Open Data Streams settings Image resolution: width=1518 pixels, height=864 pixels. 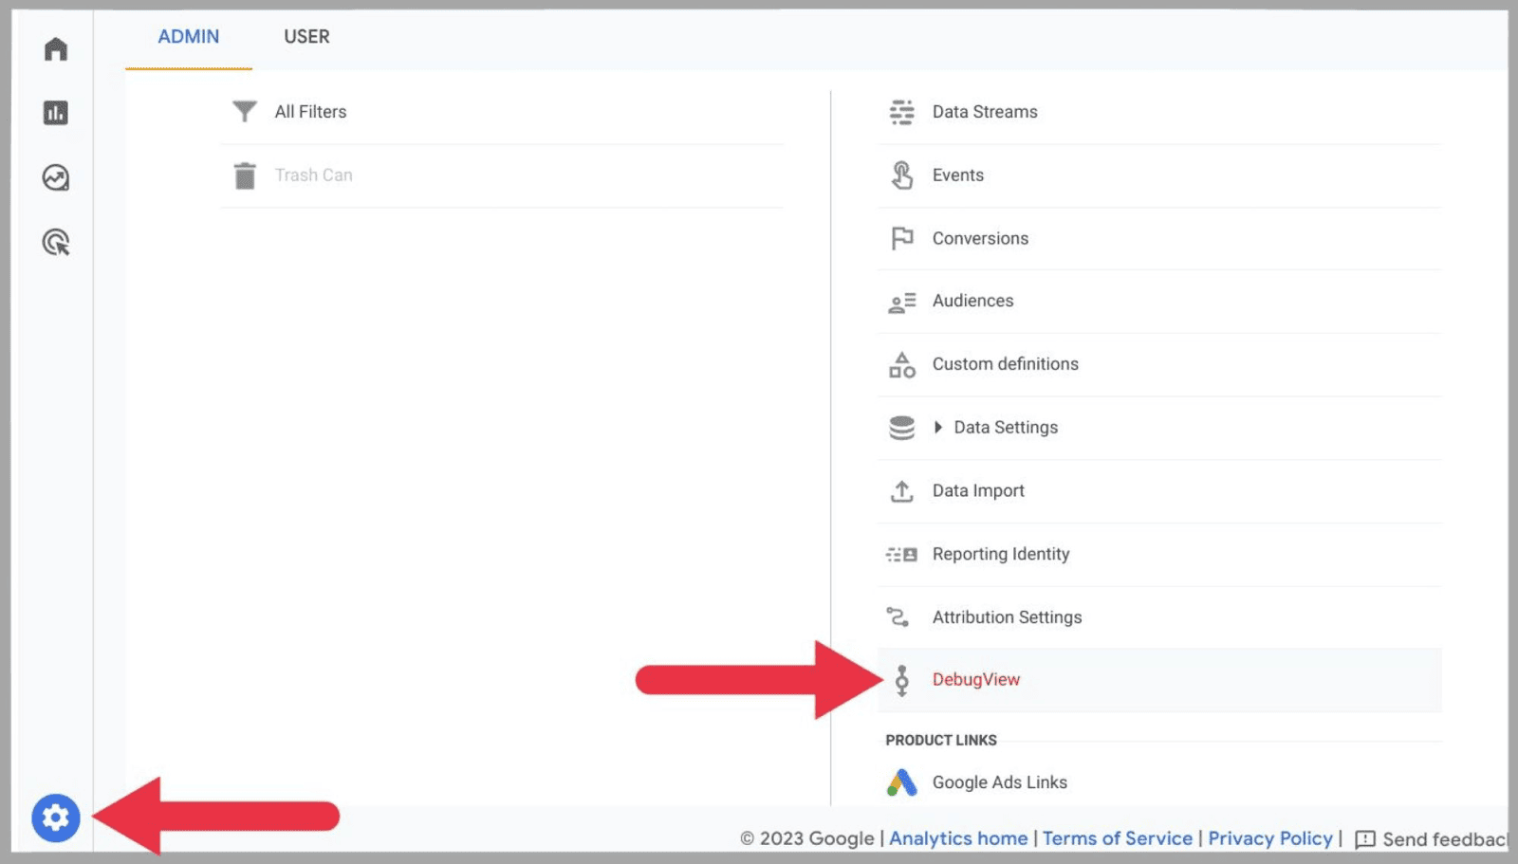tap(984, 111)
